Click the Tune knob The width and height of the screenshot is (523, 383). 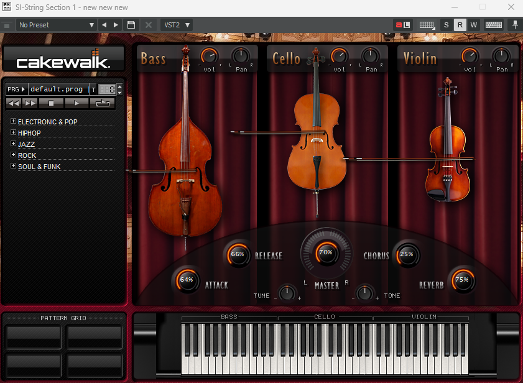(287, 293)
